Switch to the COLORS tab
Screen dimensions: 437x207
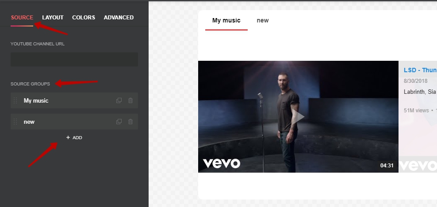pyautogui.click(x=84, y=18)
